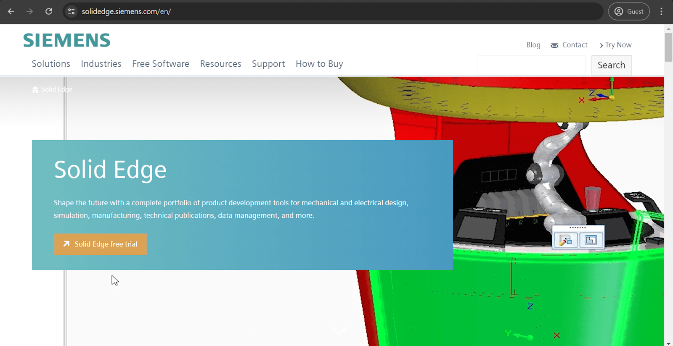Screen dimensions: 673x346
Task: Open the Industries menu
Action: coord(101,64)
